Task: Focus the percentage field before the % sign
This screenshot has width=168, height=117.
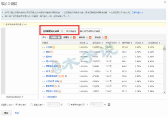Action: (97, 104)
